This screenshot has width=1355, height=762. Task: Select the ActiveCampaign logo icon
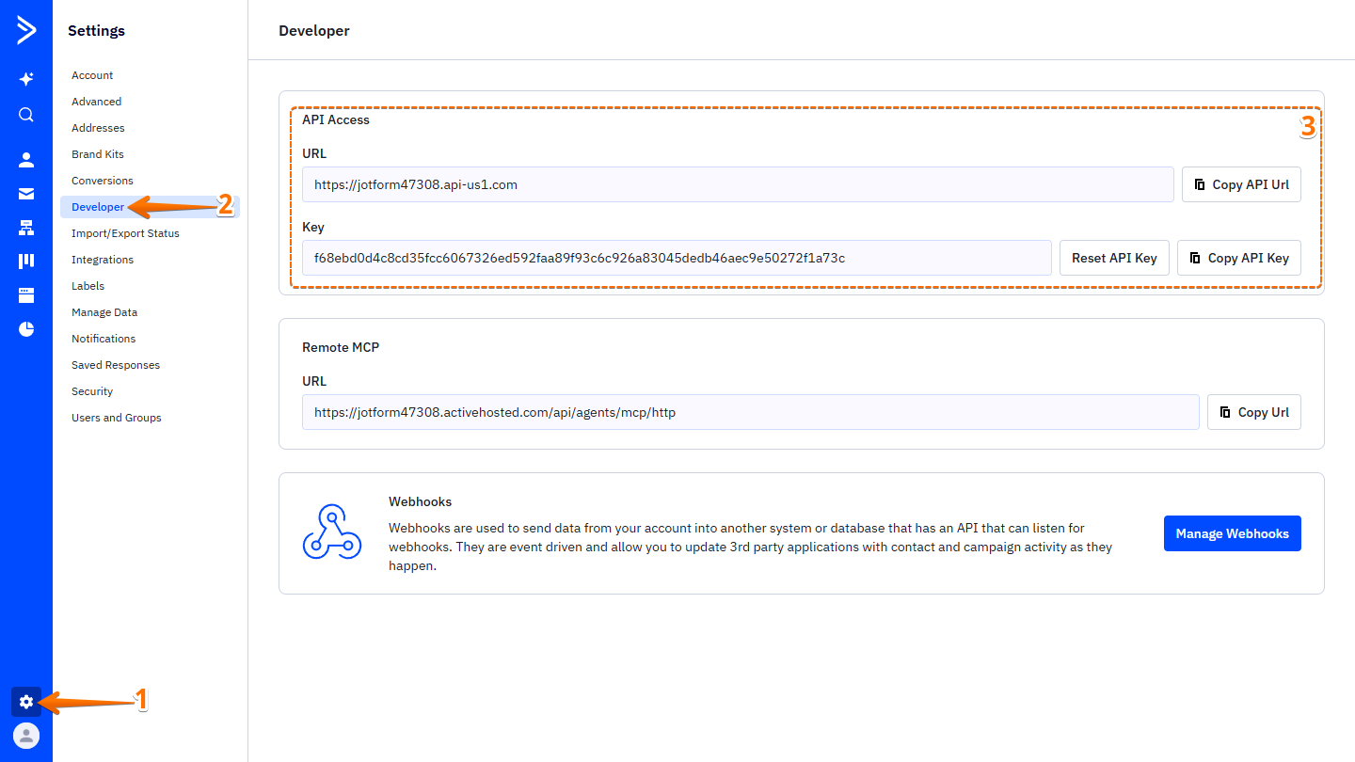click(x=26, y=29)
